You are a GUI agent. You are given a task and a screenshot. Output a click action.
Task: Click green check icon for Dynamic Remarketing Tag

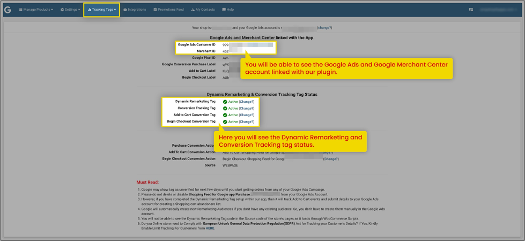tap(225, 102)
